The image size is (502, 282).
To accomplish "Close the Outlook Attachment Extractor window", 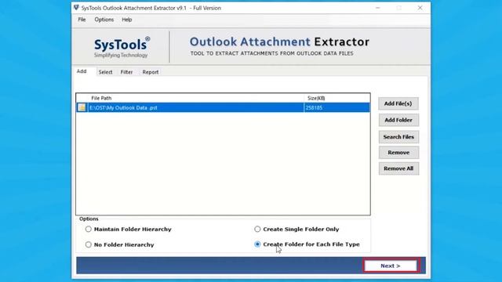I will (x=420, y=8).
